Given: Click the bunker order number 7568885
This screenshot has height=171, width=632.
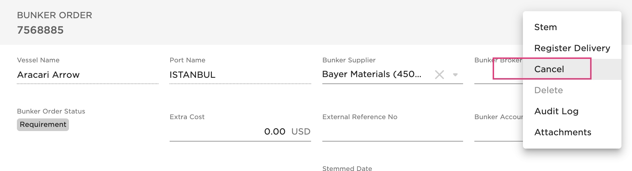Looking at the screenshot, I should pos(40,30).
